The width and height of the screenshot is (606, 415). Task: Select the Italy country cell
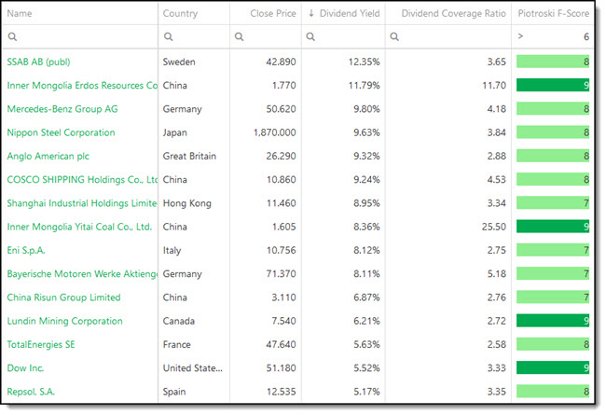point(172,251)
